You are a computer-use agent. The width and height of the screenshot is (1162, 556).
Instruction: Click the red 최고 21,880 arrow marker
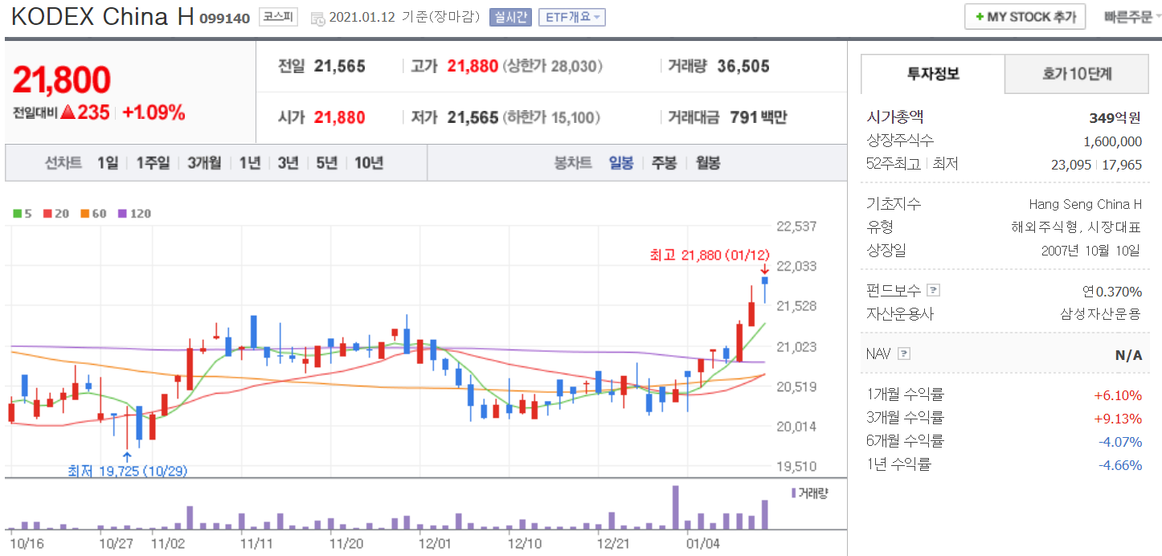coord(765,269)
